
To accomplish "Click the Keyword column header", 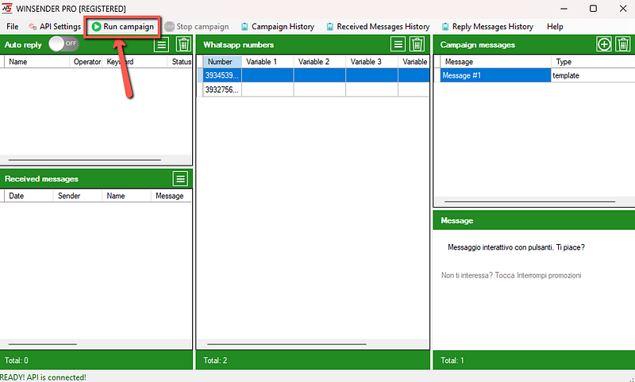I will click(x=134, y=62).
